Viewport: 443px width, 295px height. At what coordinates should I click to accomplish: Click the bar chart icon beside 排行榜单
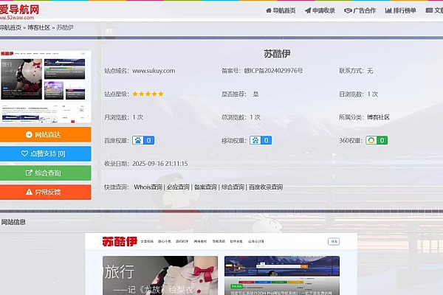point(388,11)
